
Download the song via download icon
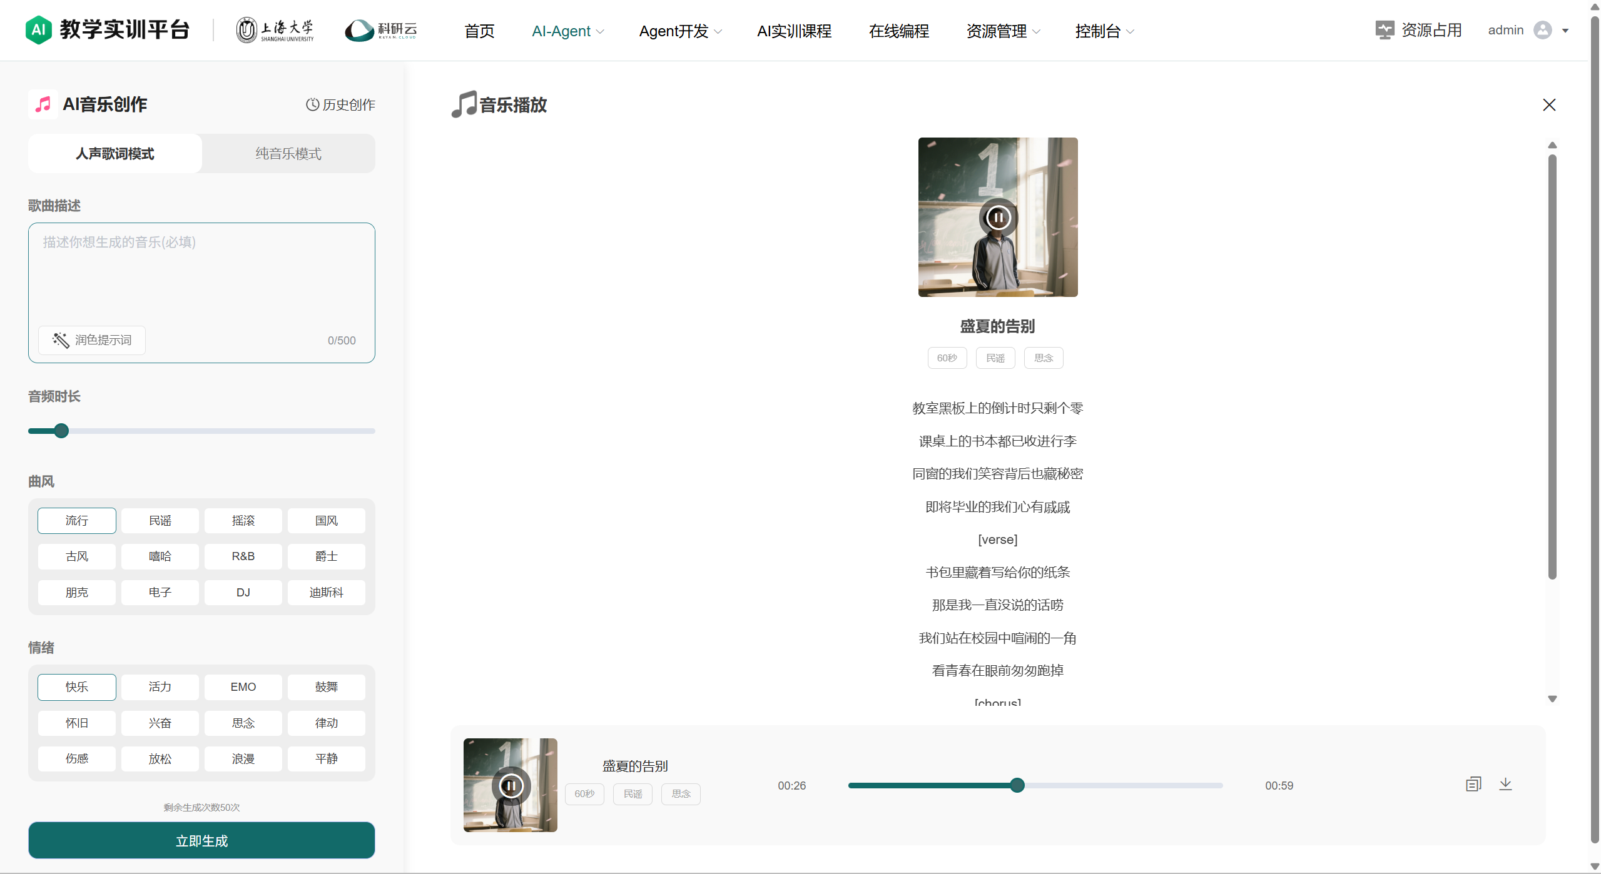[1505, 784]
